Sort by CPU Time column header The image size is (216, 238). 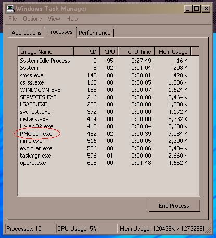pos(136,52)
